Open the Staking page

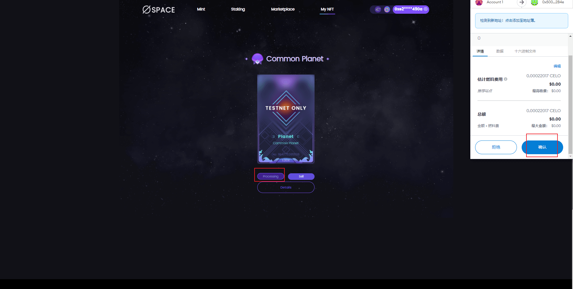pyautogui.click(x=238, y=9)
